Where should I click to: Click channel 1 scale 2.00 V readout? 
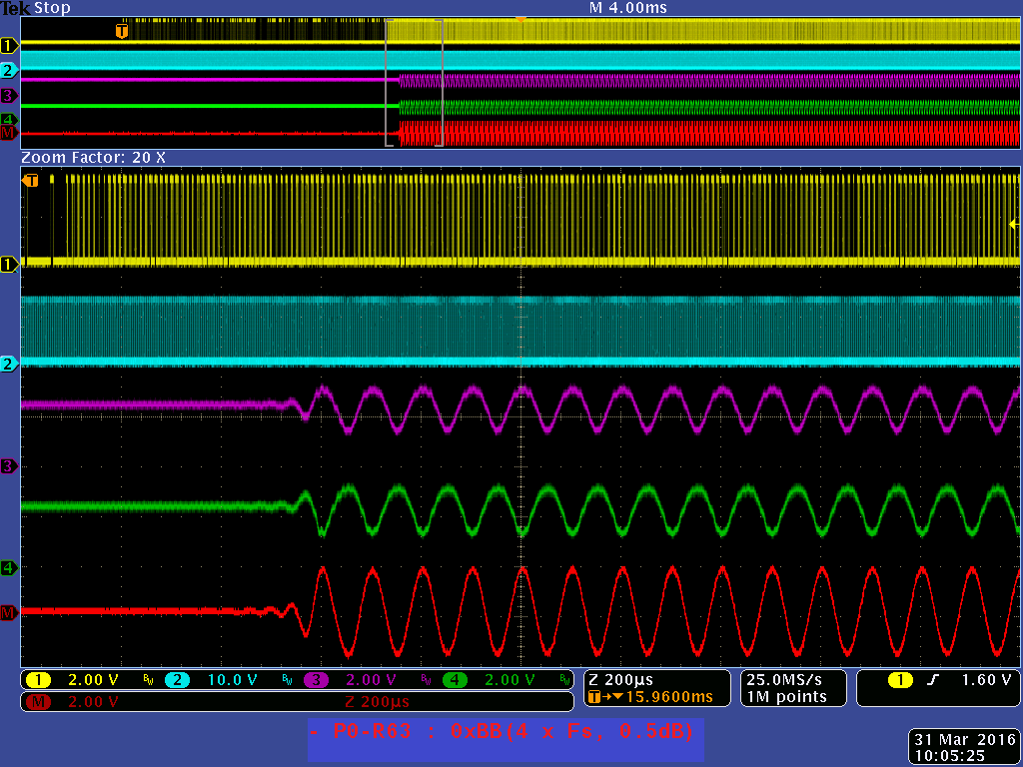(x=93, y=680)
